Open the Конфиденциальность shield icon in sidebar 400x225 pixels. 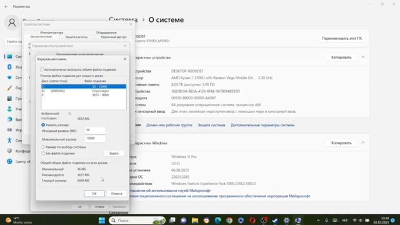9,151
